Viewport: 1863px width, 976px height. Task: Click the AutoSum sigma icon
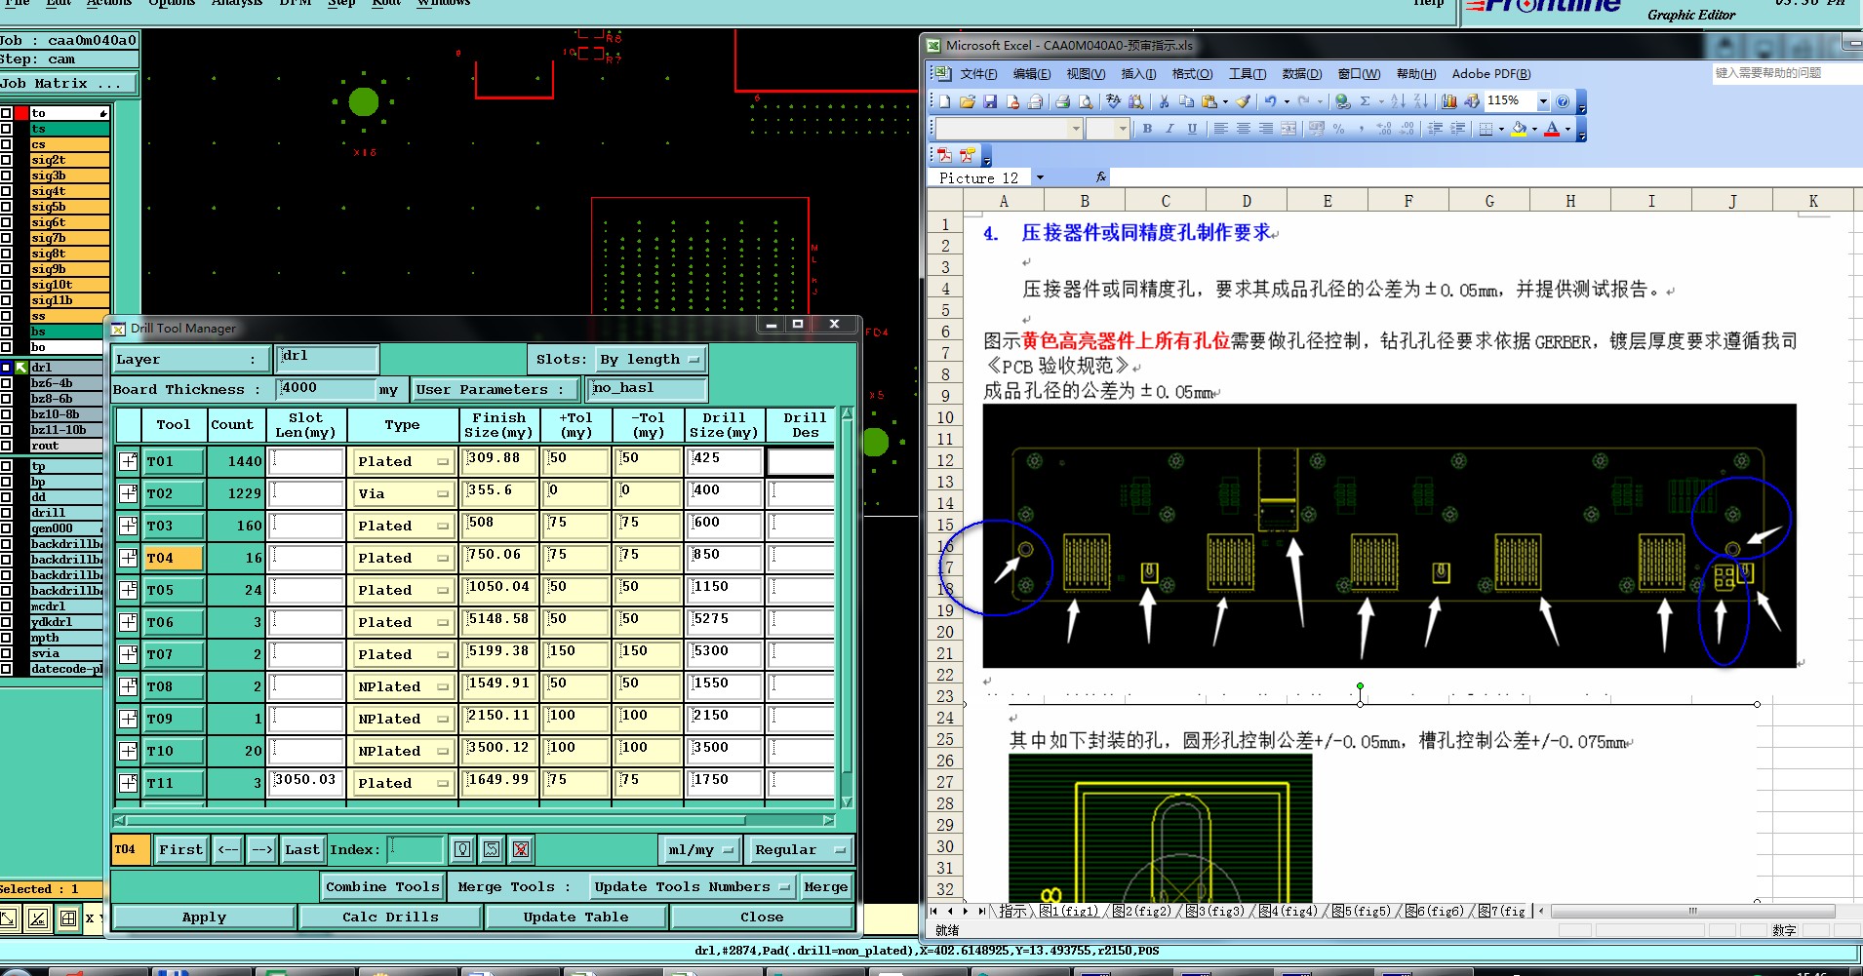pos(1366,101)
